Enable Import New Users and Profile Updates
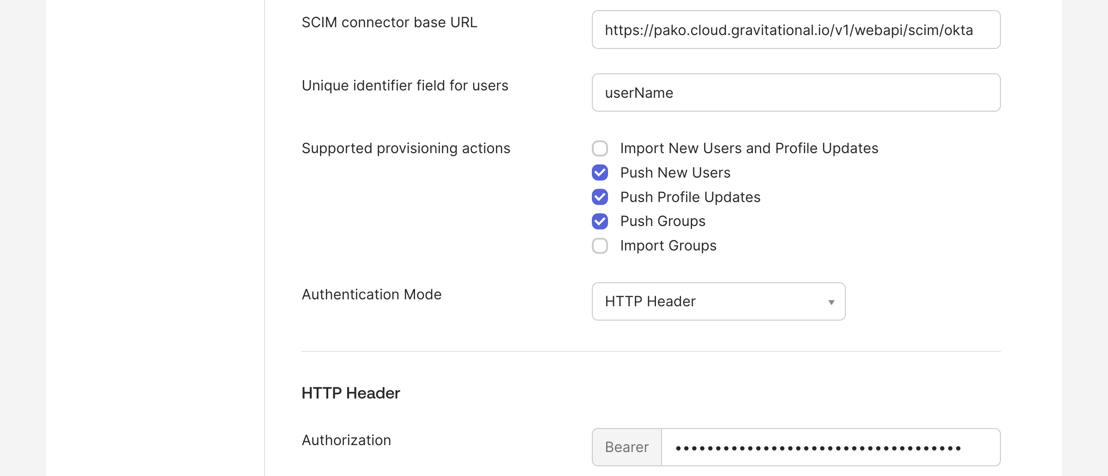The width and height of the screenshot is (1108, 476). [x=600, y=148]
